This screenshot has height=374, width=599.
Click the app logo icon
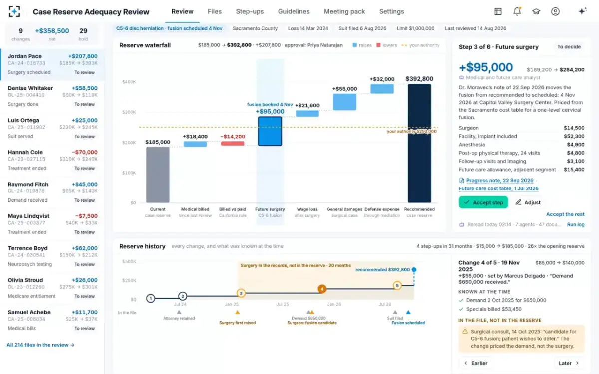point(14,11)
